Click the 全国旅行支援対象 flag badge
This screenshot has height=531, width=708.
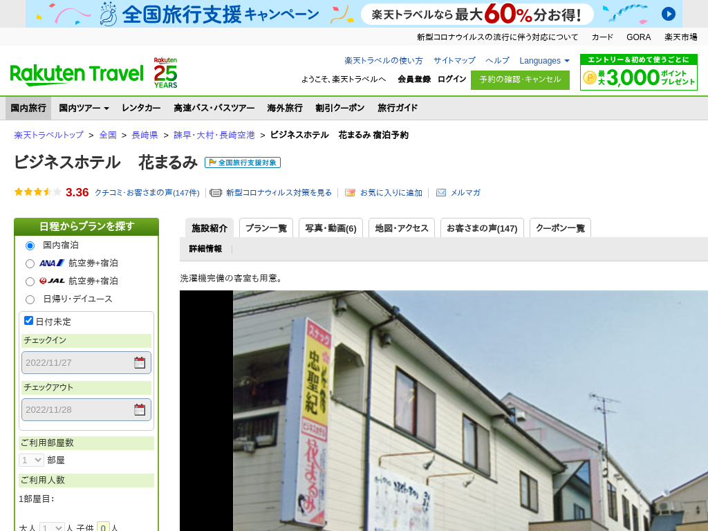click(243, 162)
